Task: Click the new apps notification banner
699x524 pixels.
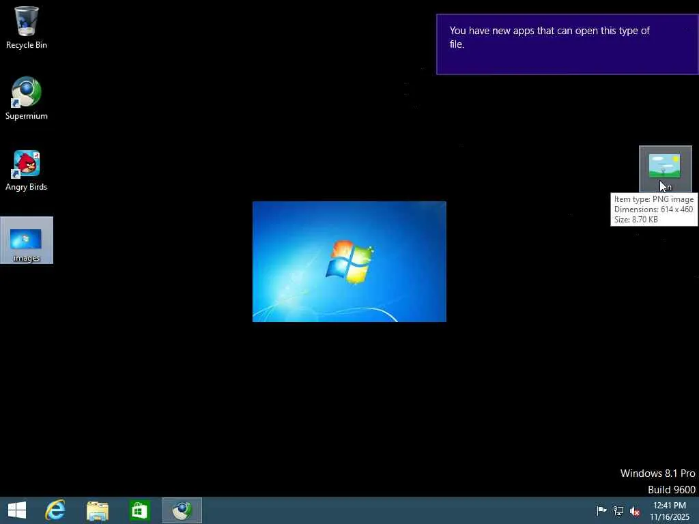Action: pyautogui.click(x=567, y=44)
